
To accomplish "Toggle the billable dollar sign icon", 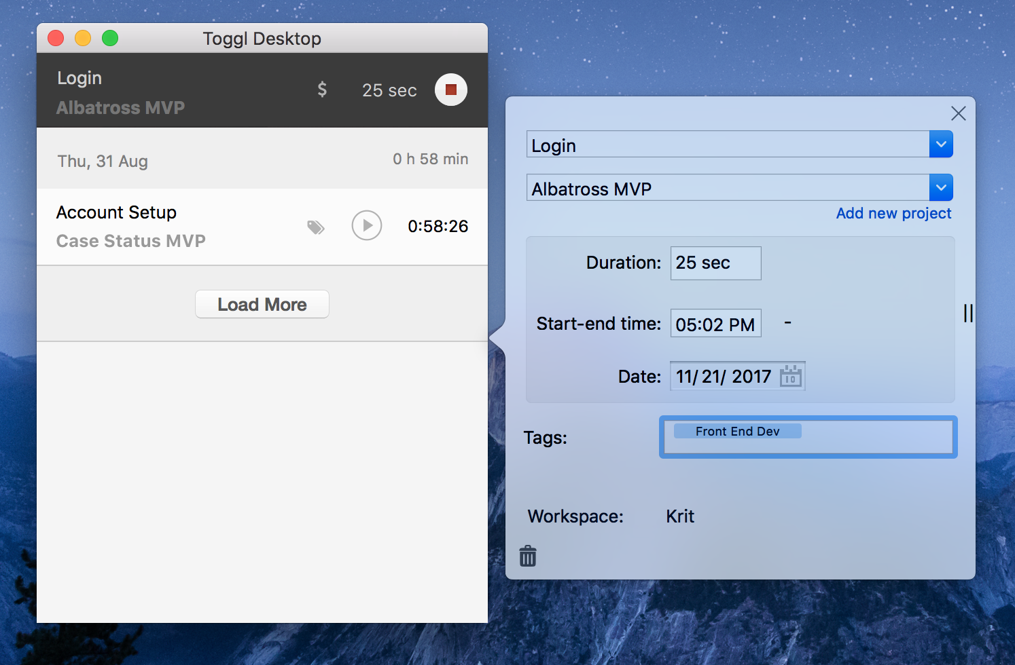I will coord(322,90).
